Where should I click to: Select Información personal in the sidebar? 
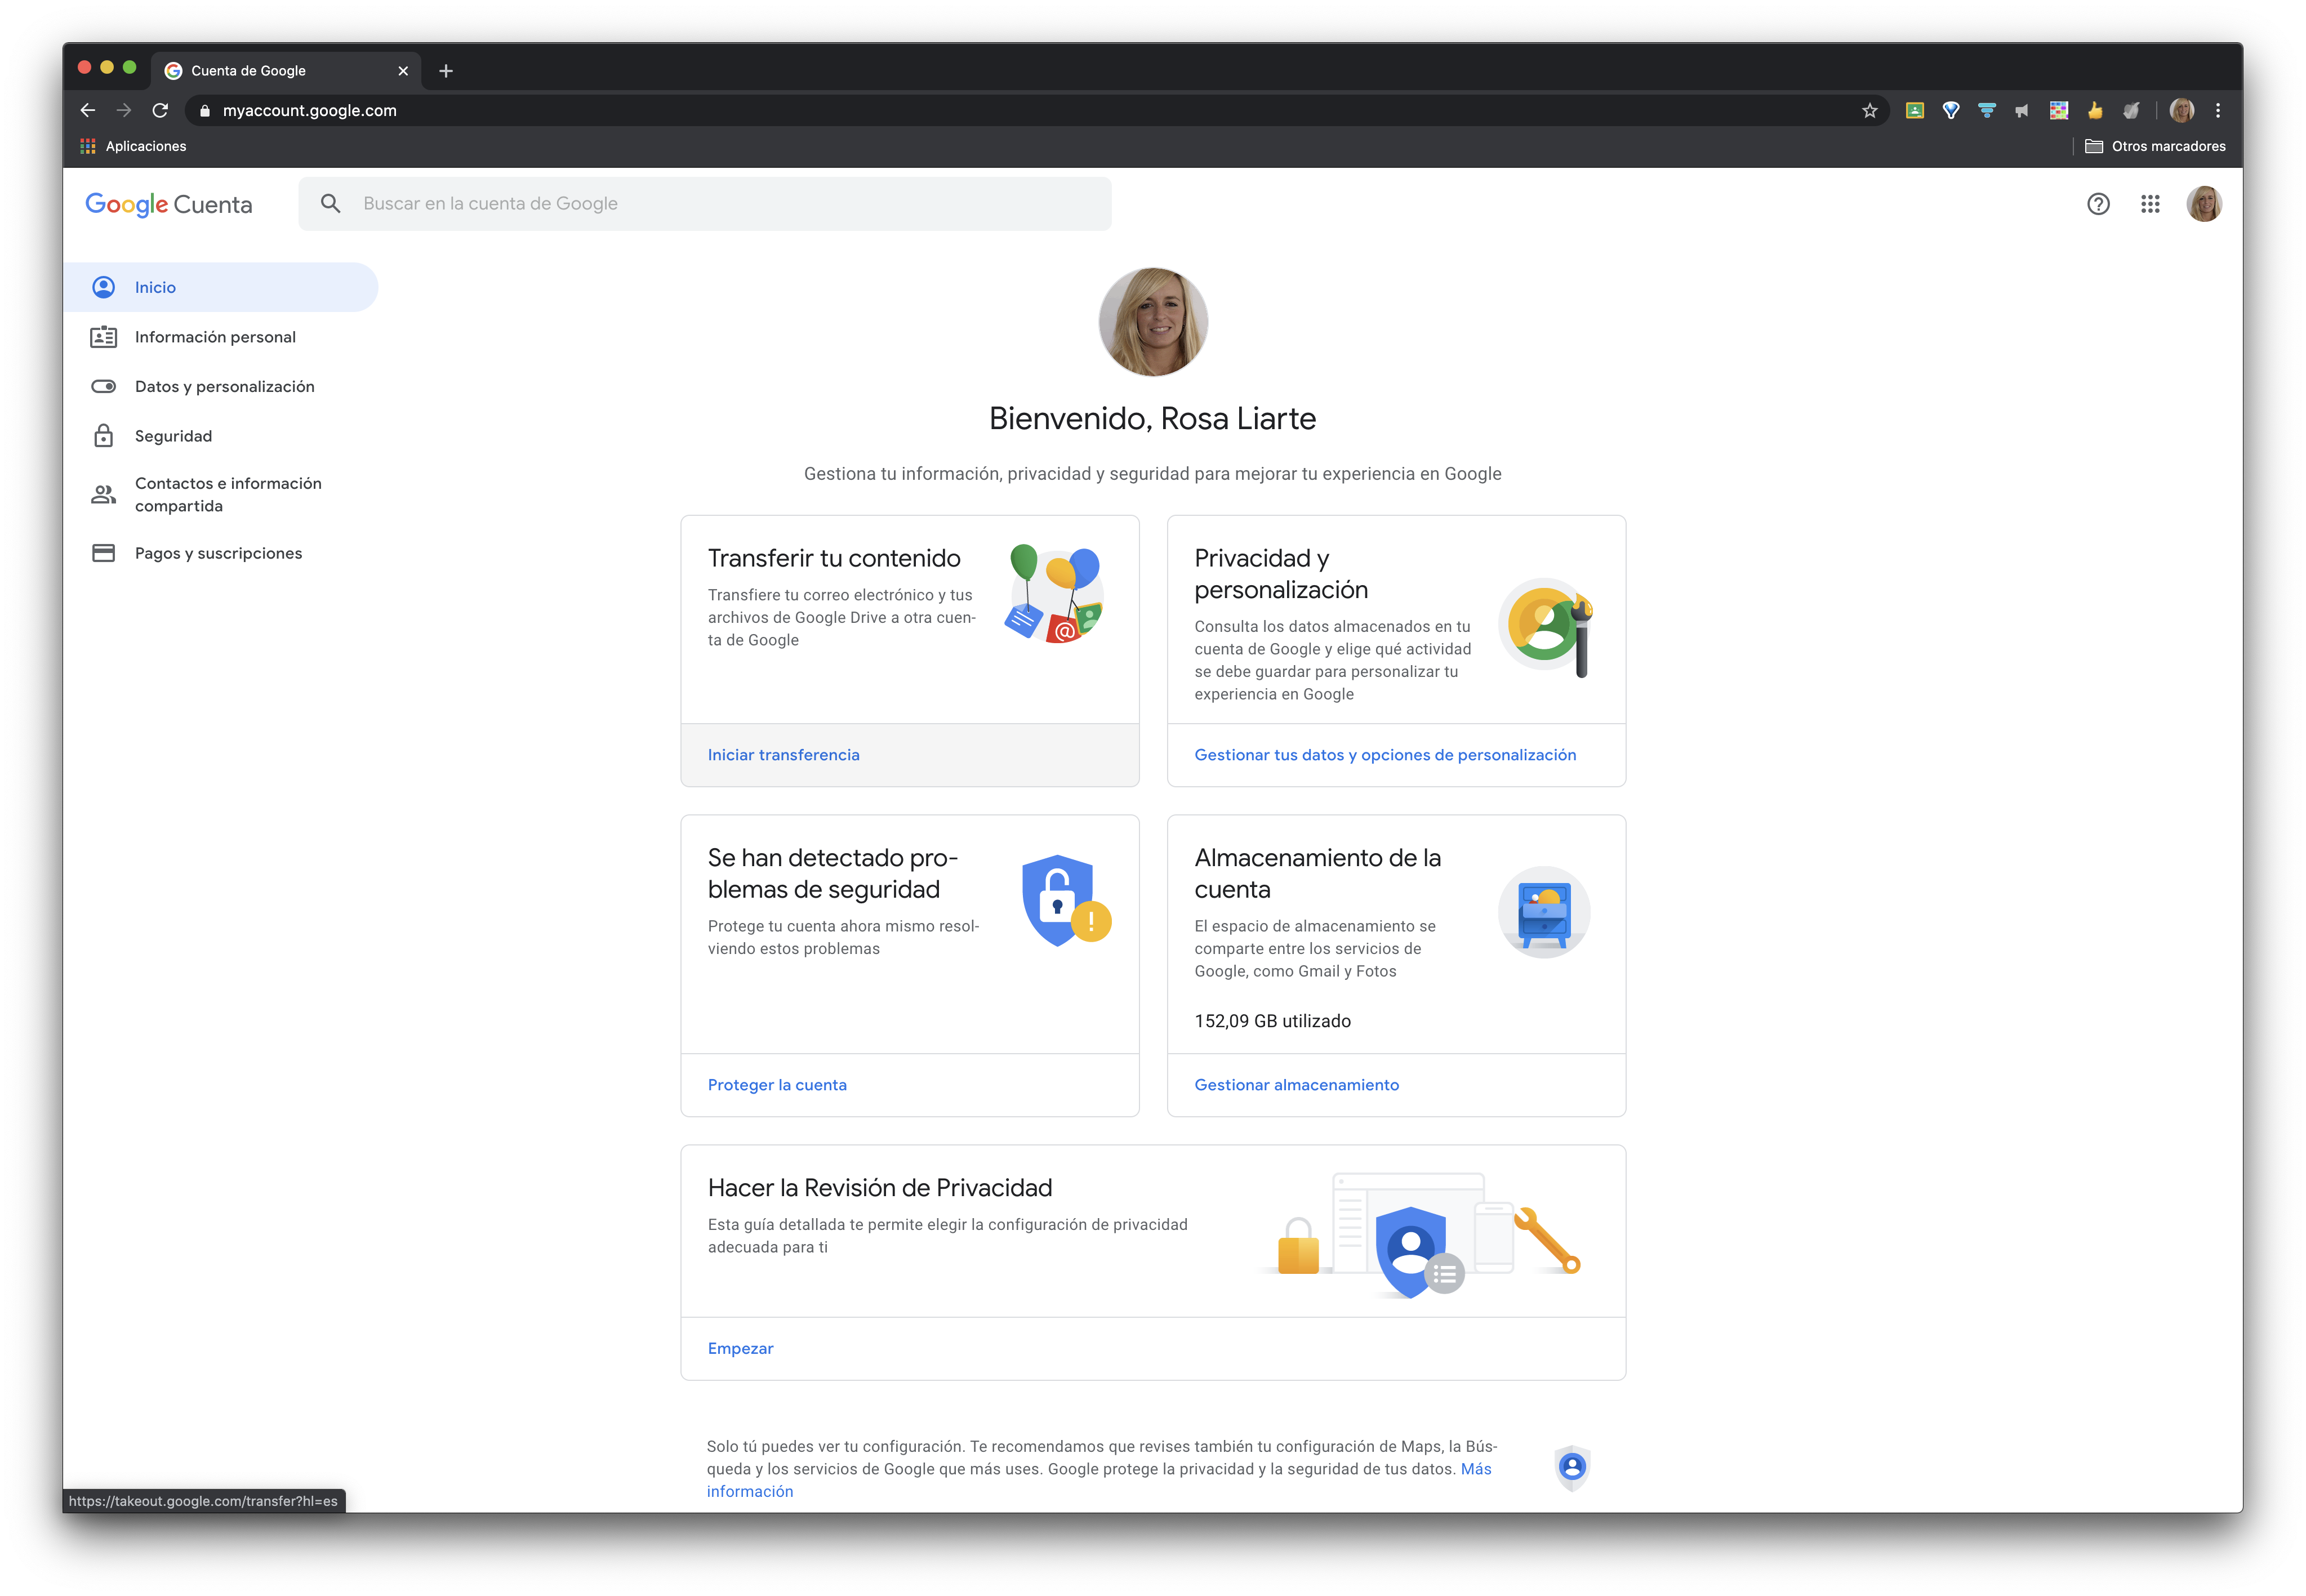[x=215, y=337]
